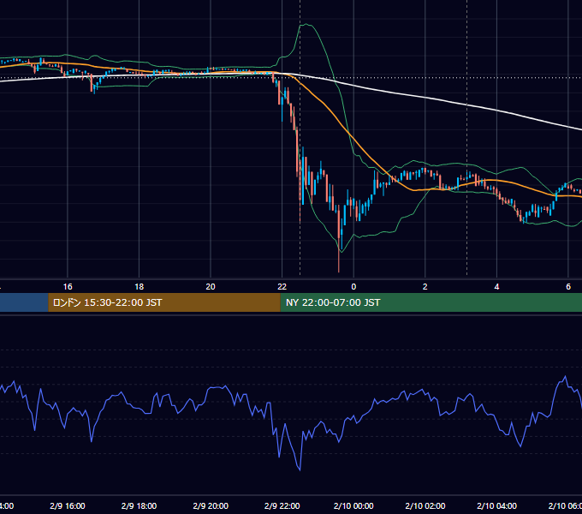Select the NY 22:00-07:00 JST session band

point(431,302)
